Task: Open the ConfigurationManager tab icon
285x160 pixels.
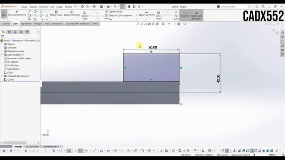Action: (15, 32)
